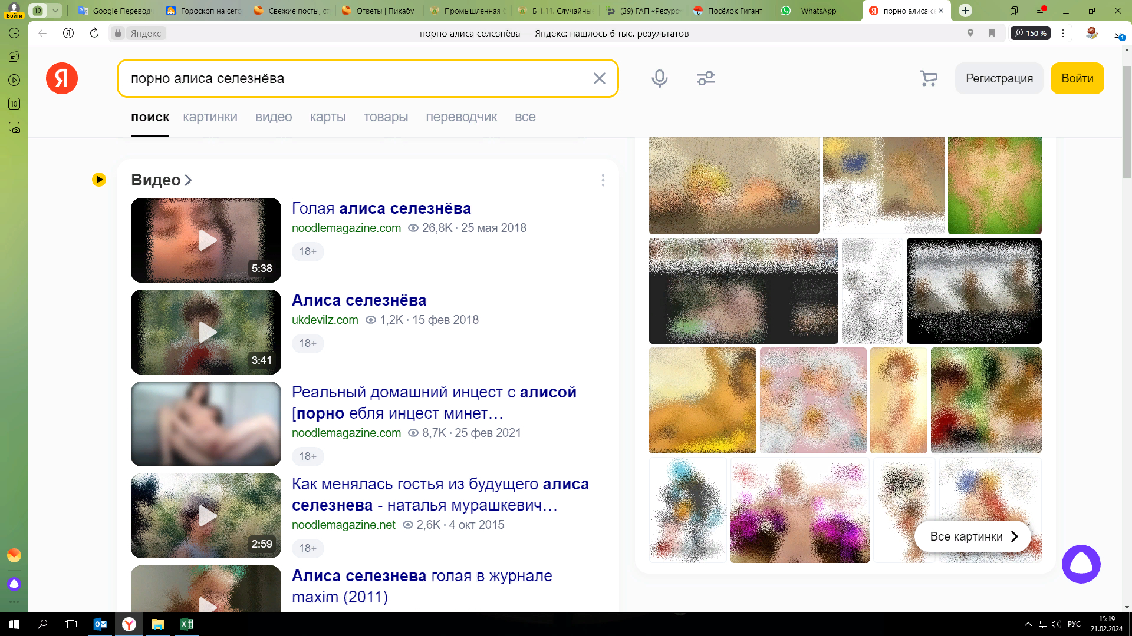
Task: Expand hidden system tray icons chevron
Action: tap(1028, 624)
